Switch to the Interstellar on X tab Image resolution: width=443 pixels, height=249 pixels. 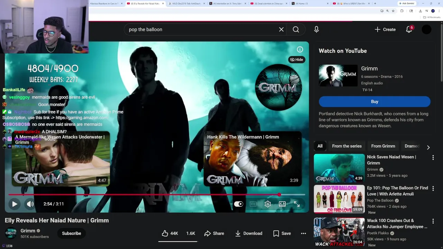[x=227, y=3]
